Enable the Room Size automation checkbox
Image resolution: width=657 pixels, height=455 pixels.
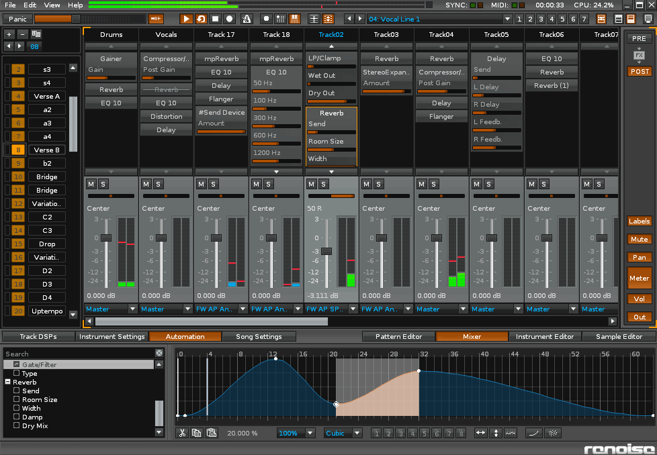pos(16,399)
